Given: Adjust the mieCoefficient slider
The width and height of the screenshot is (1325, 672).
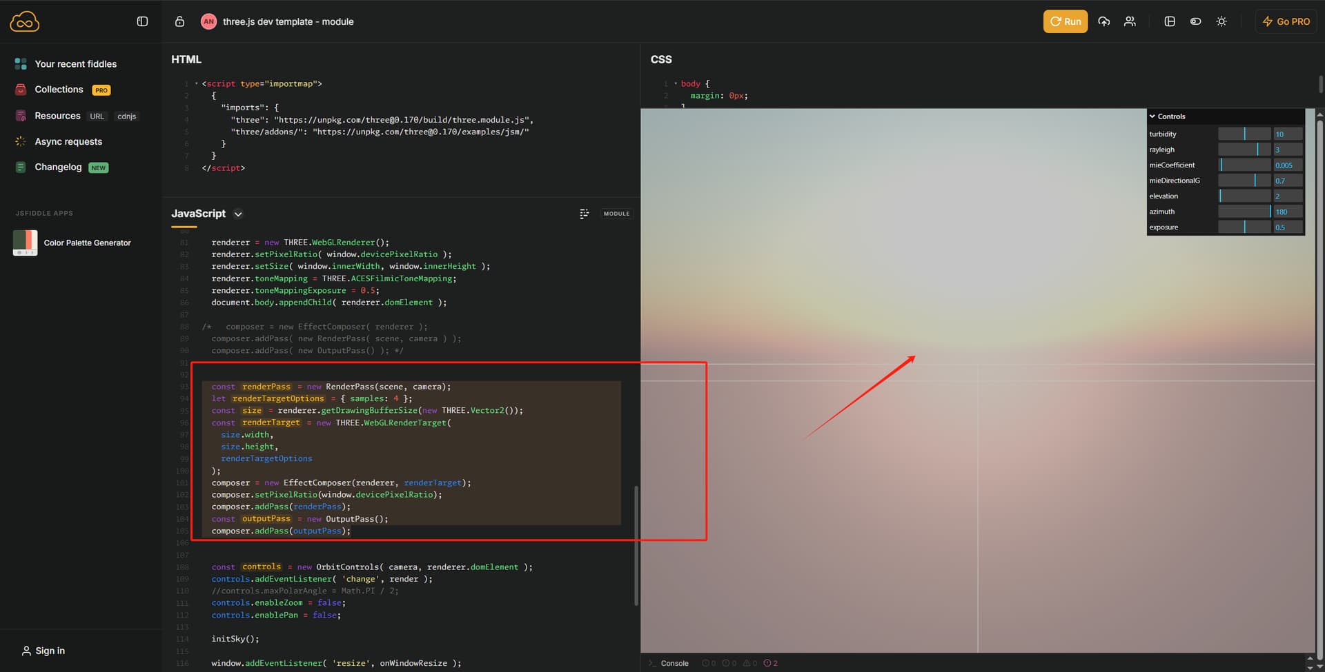Looking at the screenshot, I should pos(1244,165).
